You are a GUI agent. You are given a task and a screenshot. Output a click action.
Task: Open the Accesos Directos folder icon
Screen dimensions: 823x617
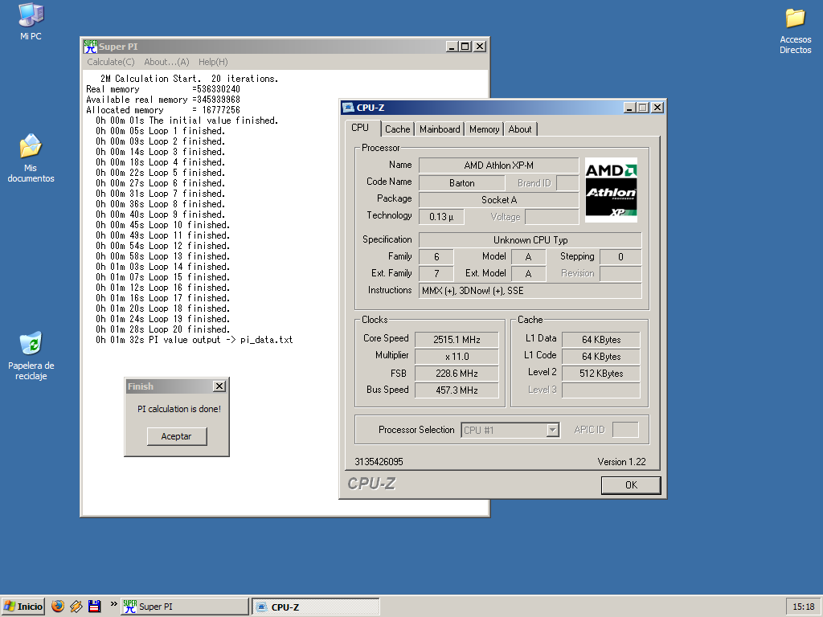795,18
